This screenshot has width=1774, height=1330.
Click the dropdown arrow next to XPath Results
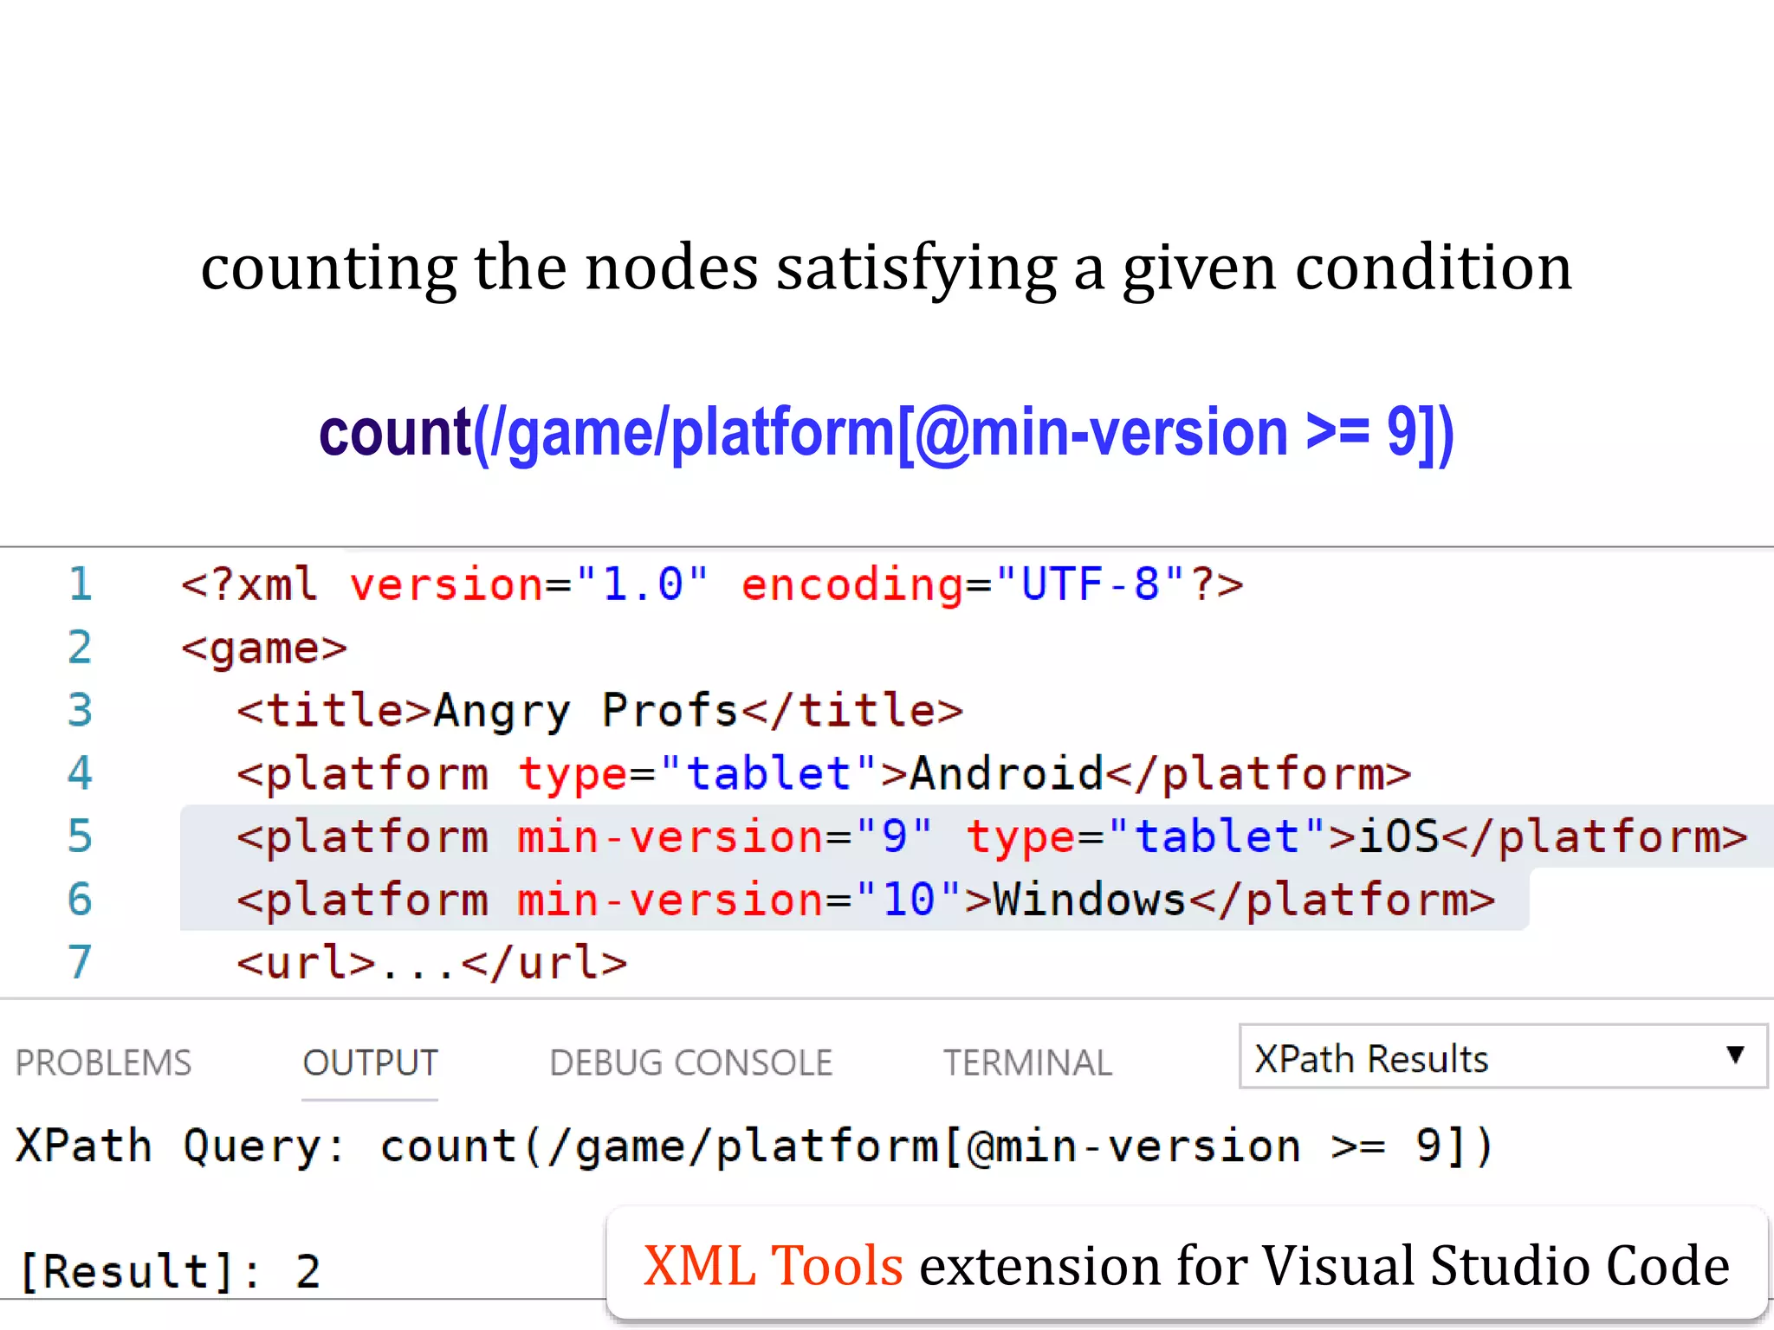(x=1735, y=1055)
